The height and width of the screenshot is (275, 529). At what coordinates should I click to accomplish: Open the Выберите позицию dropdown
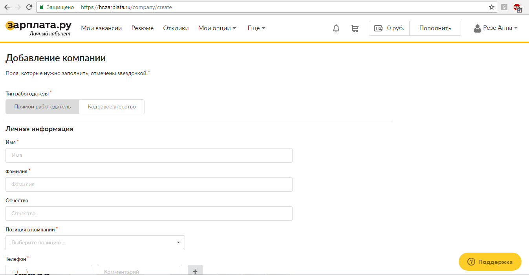coord(95,243)
